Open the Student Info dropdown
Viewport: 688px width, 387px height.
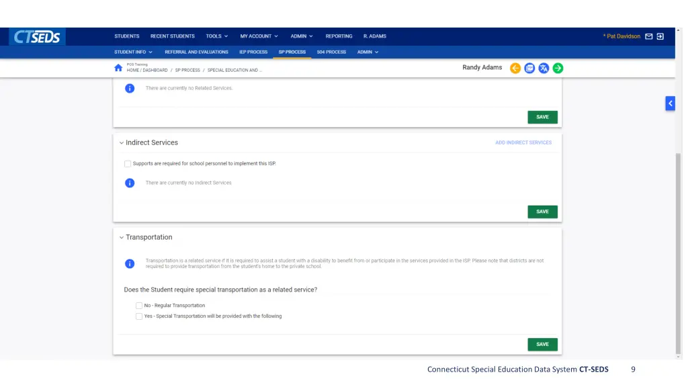click(133, 52)
